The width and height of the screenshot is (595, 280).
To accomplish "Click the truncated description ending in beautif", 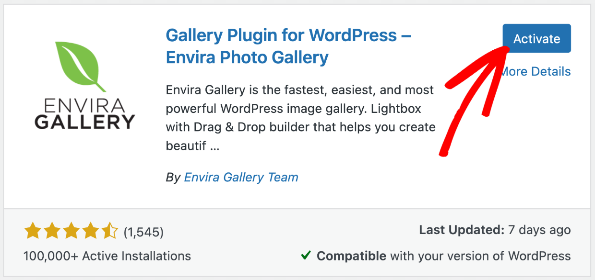I will (300, 115).
